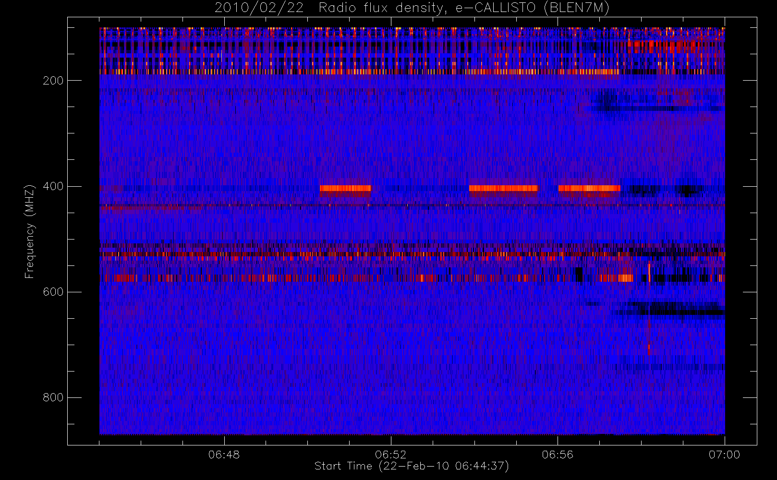Click the 'Frequency (MHZ)' axis label
This screenshot has height=480, width=777.
tap(30, 231)
